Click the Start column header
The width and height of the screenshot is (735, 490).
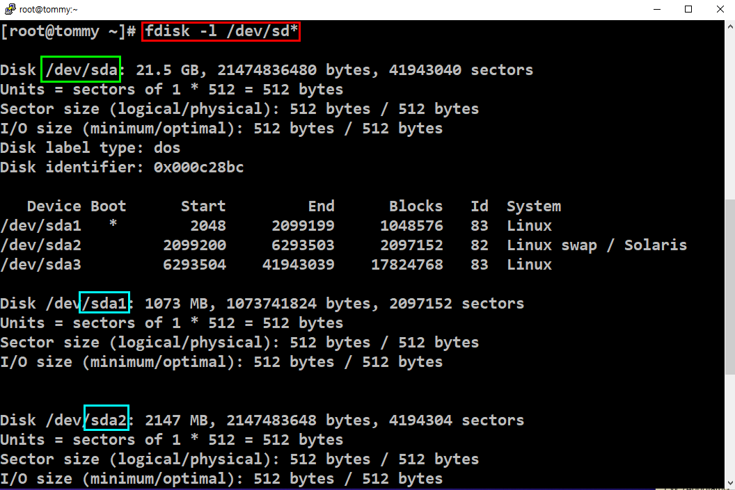tap(203, 206)
